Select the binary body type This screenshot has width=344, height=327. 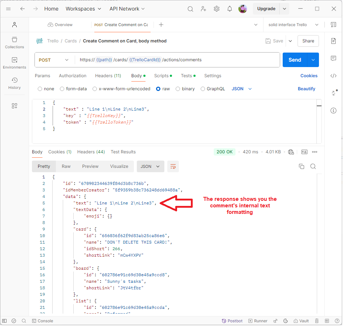coord(179,89)
